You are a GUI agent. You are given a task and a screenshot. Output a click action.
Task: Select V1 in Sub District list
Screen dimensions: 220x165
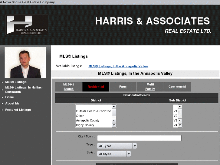tap(176, 111)
